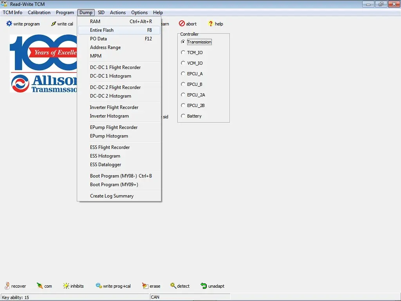This screenshot has height=301, width=401.
Task: Select the TCM_IO controller radio button
Action: 183,53
